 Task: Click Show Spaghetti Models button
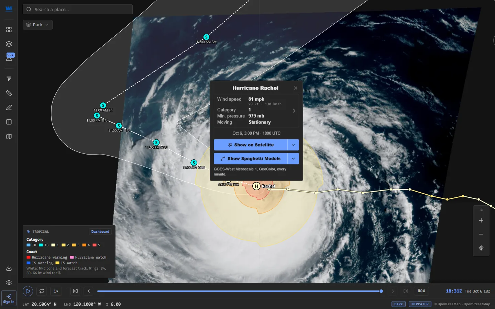pos(251,159)
